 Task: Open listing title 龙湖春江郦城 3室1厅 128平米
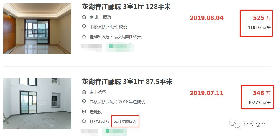[x=126, y=7]
